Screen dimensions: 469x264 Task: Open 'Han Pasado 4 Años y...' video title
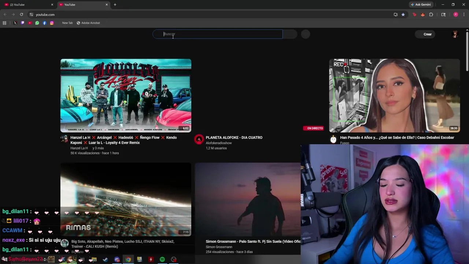pos(397,137)
